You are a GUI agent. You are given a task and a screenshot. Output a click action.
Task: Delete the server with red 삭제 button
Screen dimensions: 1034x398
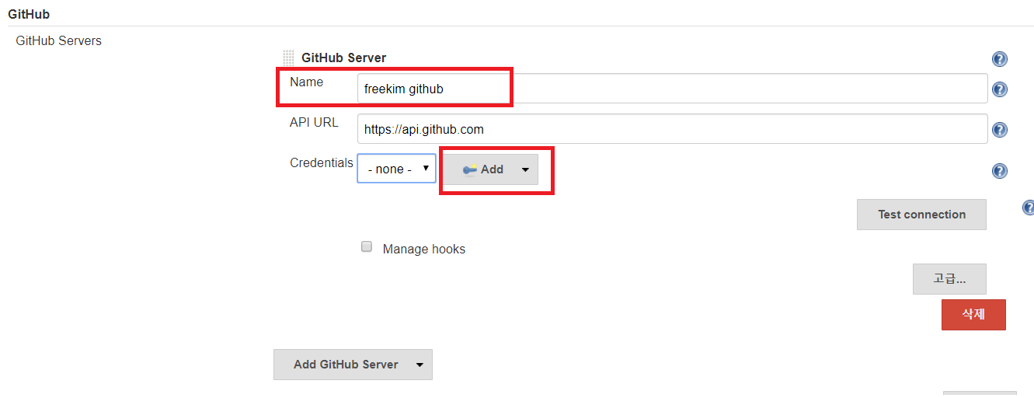(973, 315)
